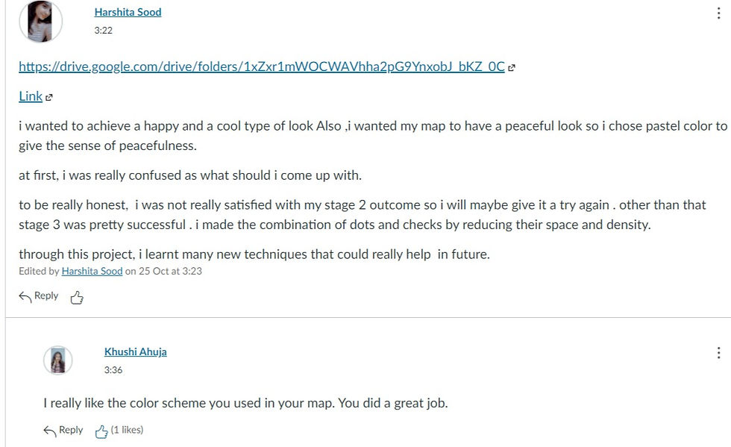The width and height of the screenshot is (731, 447).
Task: Open options menu for Khushi's reply
Action: (718, 353)
